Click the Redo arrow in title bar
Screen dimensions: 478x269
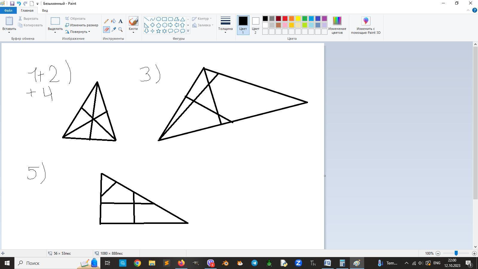point(25,4)
